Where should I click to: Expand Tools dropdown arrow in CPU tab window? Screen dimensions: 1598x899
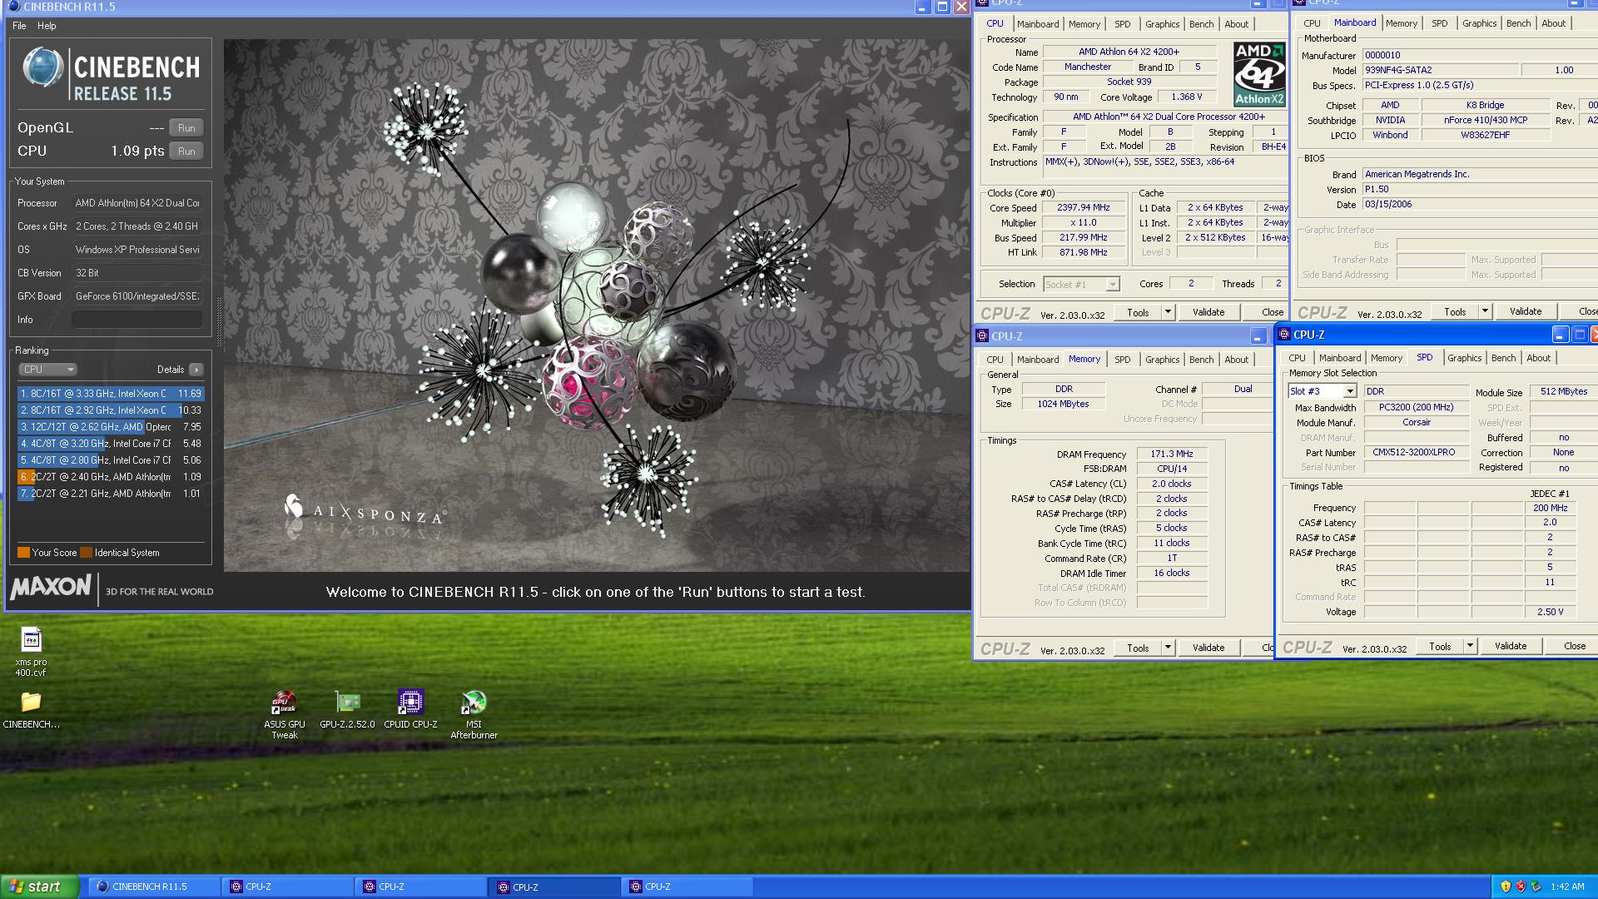[1168, 312]
